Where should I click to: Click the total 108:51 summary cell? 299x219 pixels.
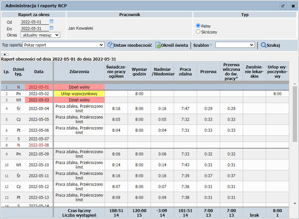pos(116,210)
